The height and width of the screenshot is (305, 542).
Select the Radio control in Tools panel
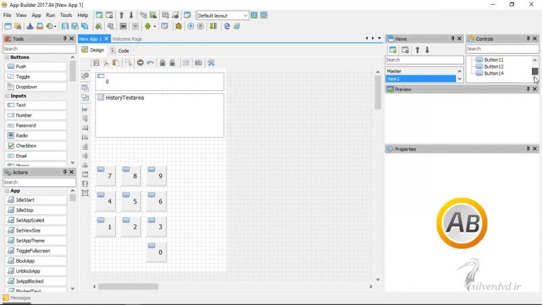23,136
